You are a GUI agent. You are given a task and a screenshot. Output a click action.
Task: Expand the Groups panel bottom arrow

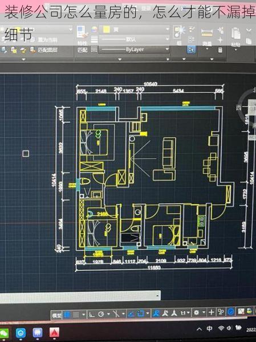184,59
